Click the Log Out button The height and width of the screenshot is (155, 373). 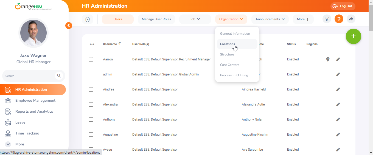tap(343, 6)
